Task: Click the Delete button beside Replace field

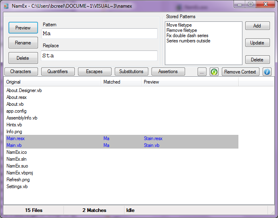Action: (23, 58)
